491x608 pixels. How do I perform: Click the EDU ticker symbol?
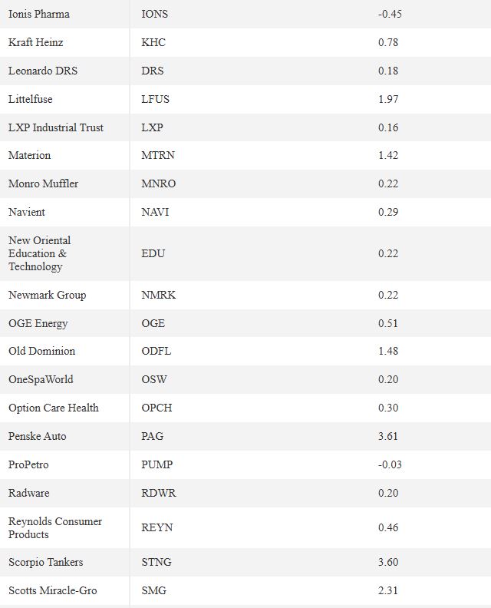coord(153,253)
